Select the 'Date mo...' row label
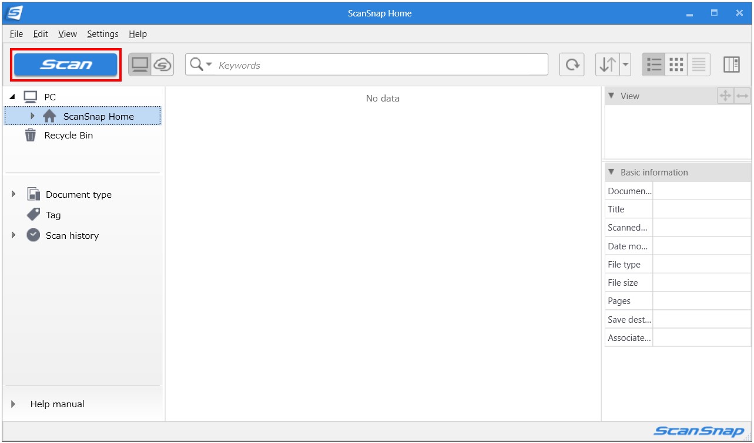754x443 pixels. coord(628,246)
